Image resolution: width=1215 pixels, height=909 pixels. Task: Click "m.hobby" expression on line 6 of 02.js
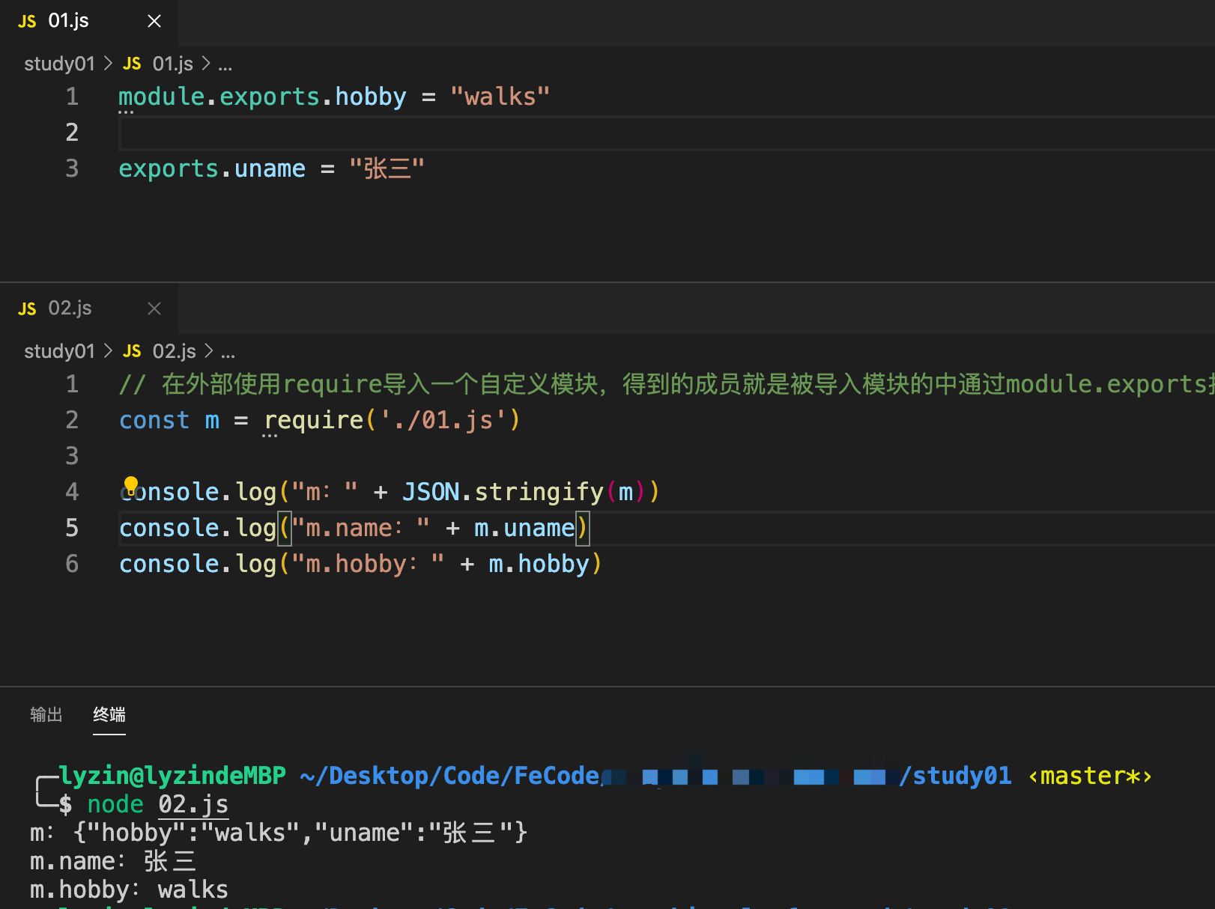539,564
